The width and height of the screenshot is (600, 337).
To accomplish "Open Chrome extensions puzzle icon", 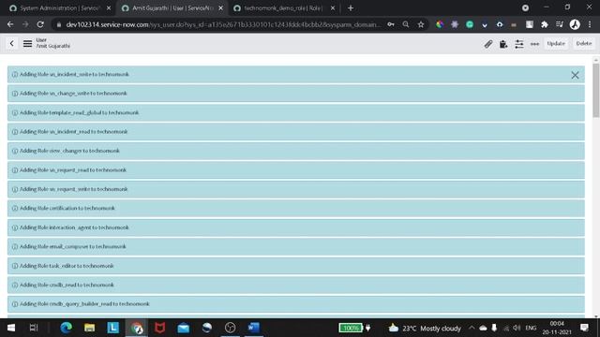I will pos(545,24).
